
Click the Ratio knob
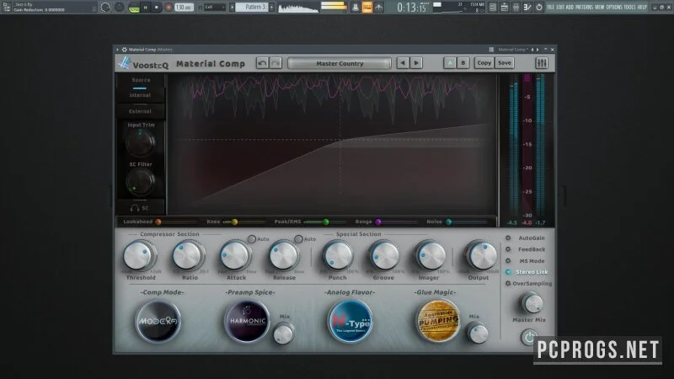pos(188,256)
